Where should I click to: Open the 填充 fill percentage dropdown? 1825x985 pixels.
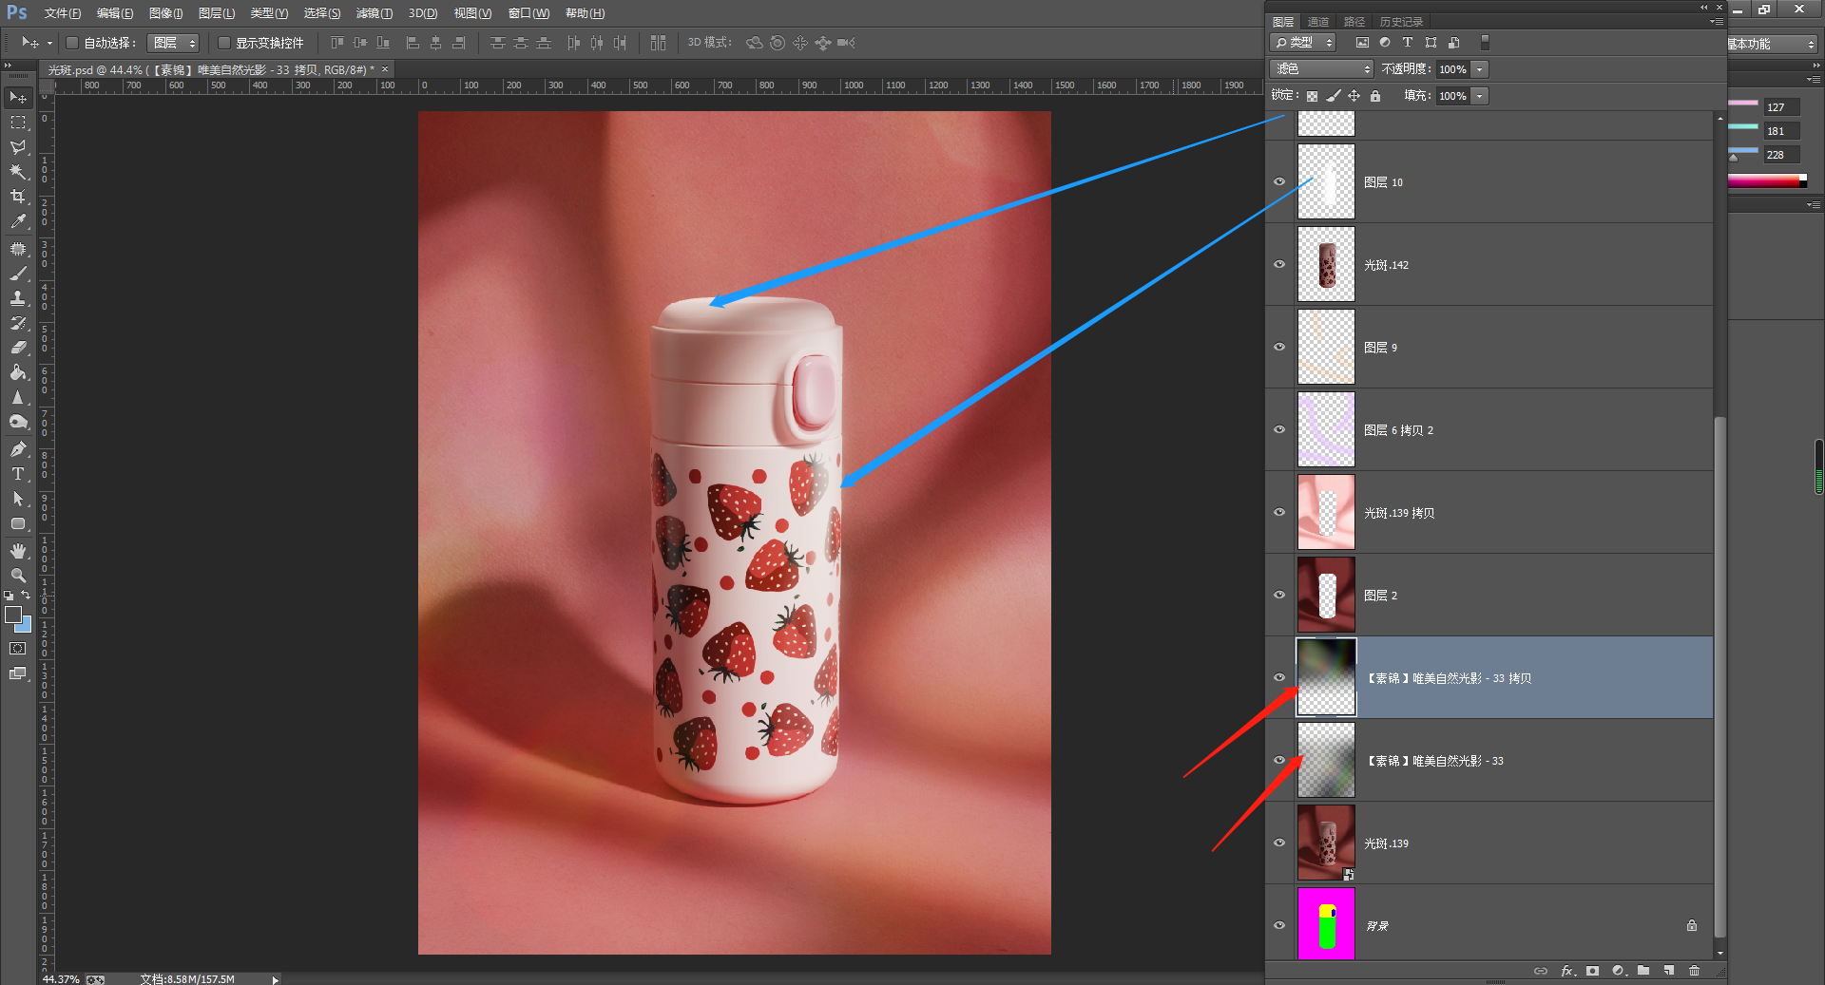coord(1479,95)
